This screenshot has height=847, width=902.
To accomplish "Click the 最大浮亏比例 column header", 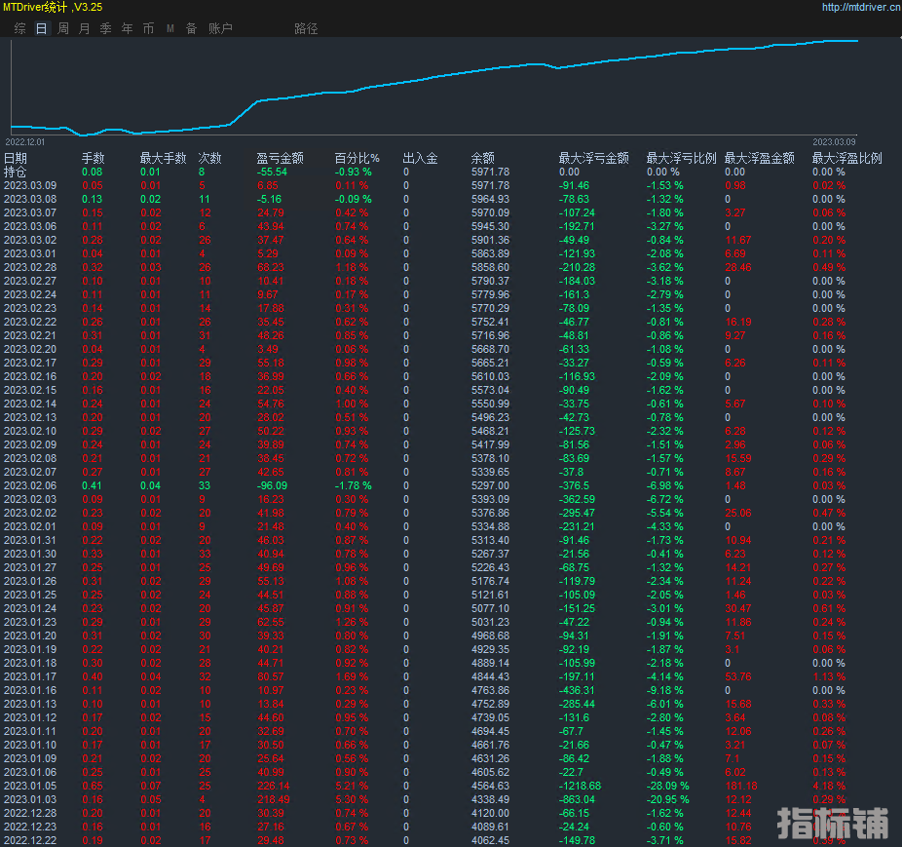I will point(682,158).
